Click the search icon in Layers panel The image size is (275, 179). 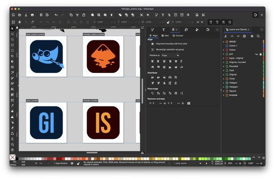pyautogui.click(x=258, y=36)
